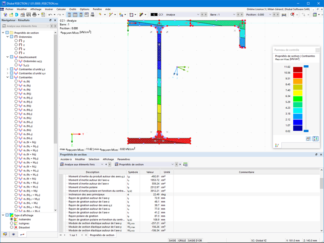Open the table's Propriétés de section dropdown
Screen dimensions: 324x243
[172, 165]
